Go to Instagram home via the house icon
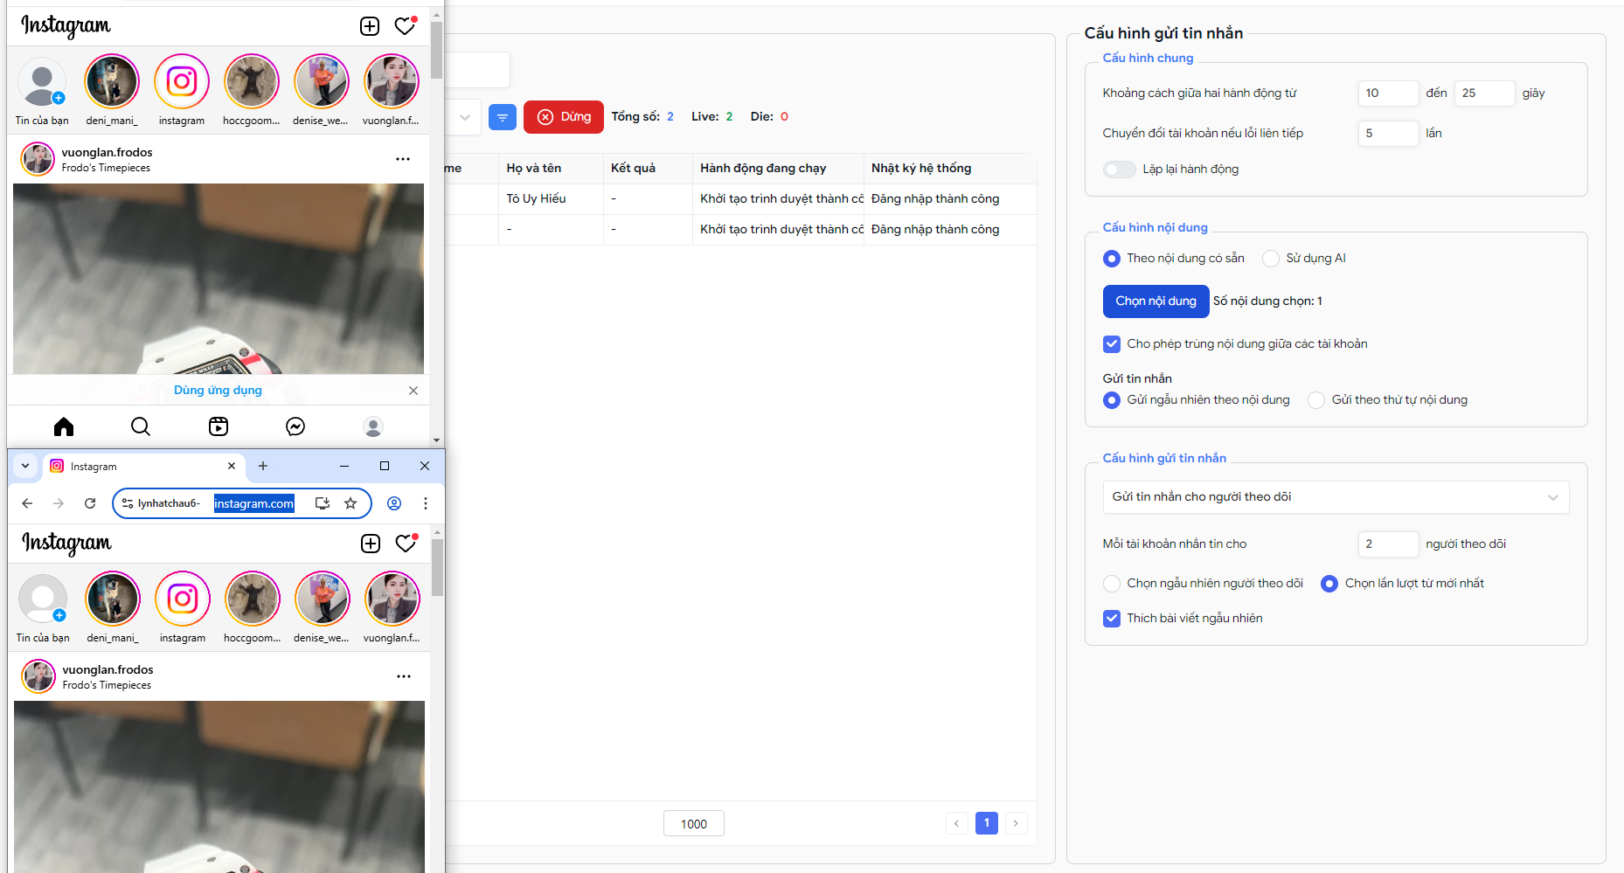1624x873 pixels. point(64,426)
